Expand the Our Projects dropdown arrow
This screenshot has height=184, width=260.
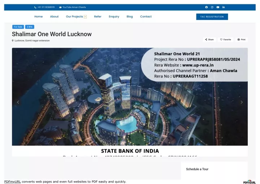click(85, 17)
